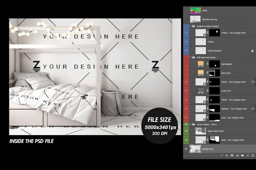Click the mask link icon on Bed Basket layer
This screenshot has height=170, width=256.
point(208,64)
